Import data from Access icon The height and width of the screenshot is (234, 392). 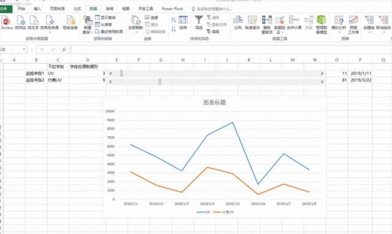7,23
